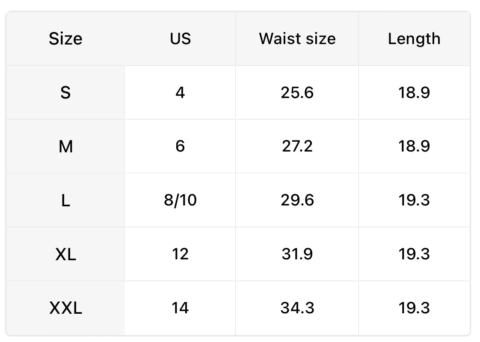Select waist size 25.6 value

click(x=297, y=92)
